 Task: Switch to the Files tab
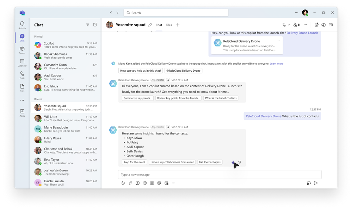pyautogui.click(x=169, y=25)
